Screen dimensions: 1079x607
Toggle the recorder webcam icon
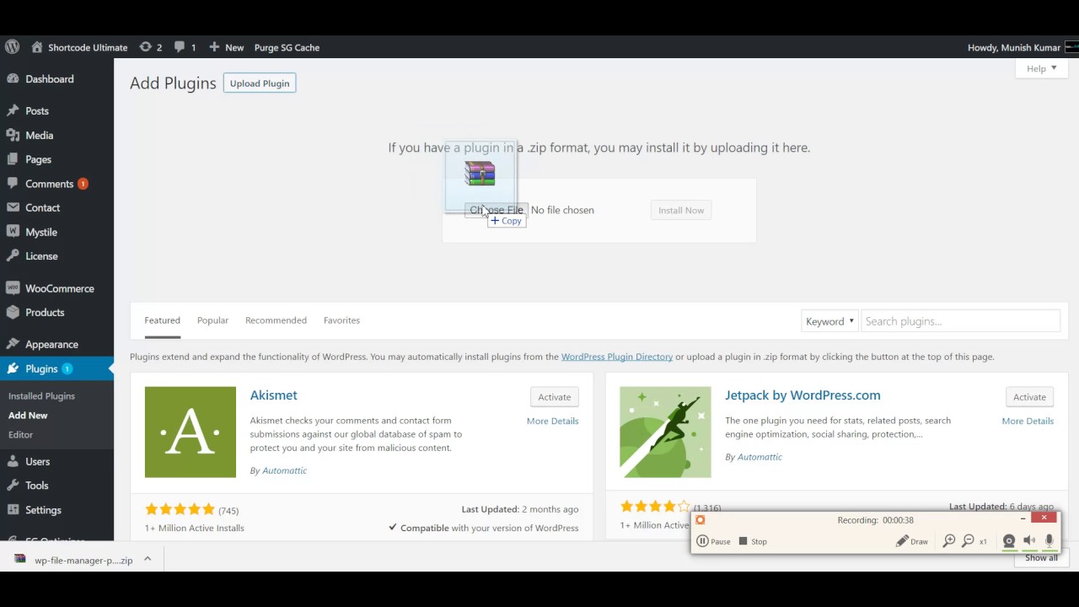point(1009,541)
